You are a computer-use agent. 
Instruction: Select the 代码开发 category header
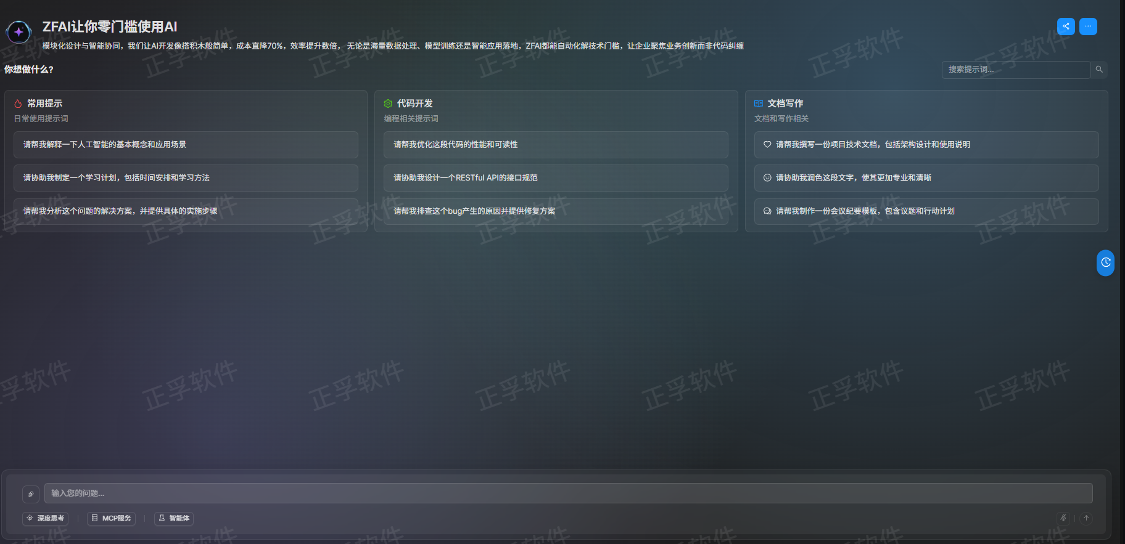coord(414,104)
